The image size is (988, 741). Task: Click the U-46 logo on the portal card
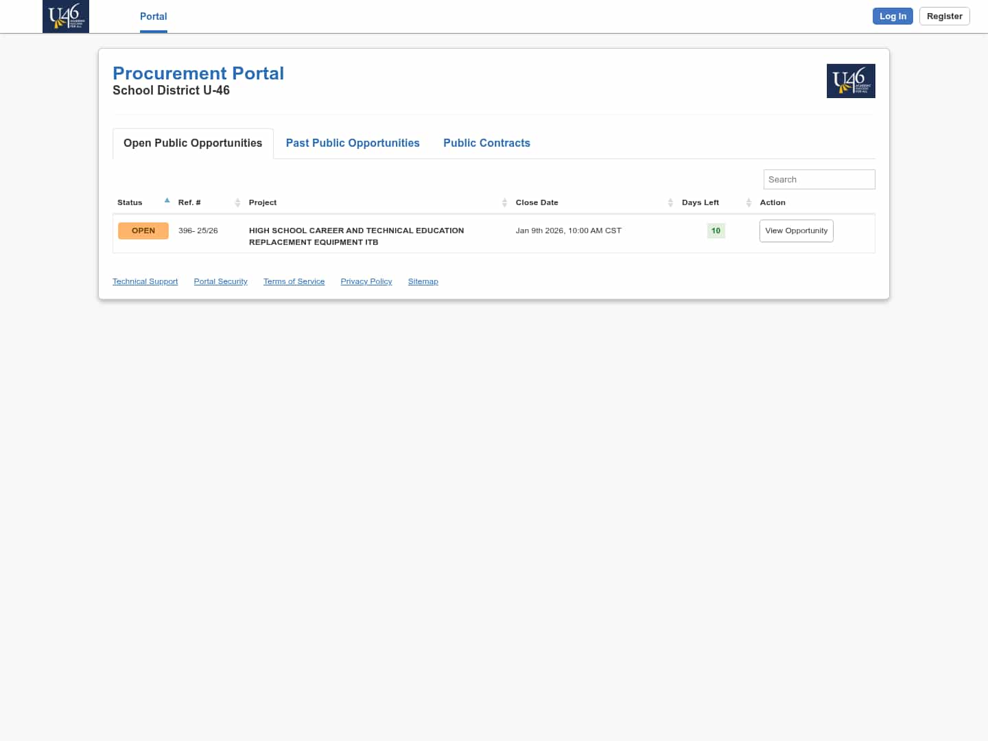click(851, 80)
